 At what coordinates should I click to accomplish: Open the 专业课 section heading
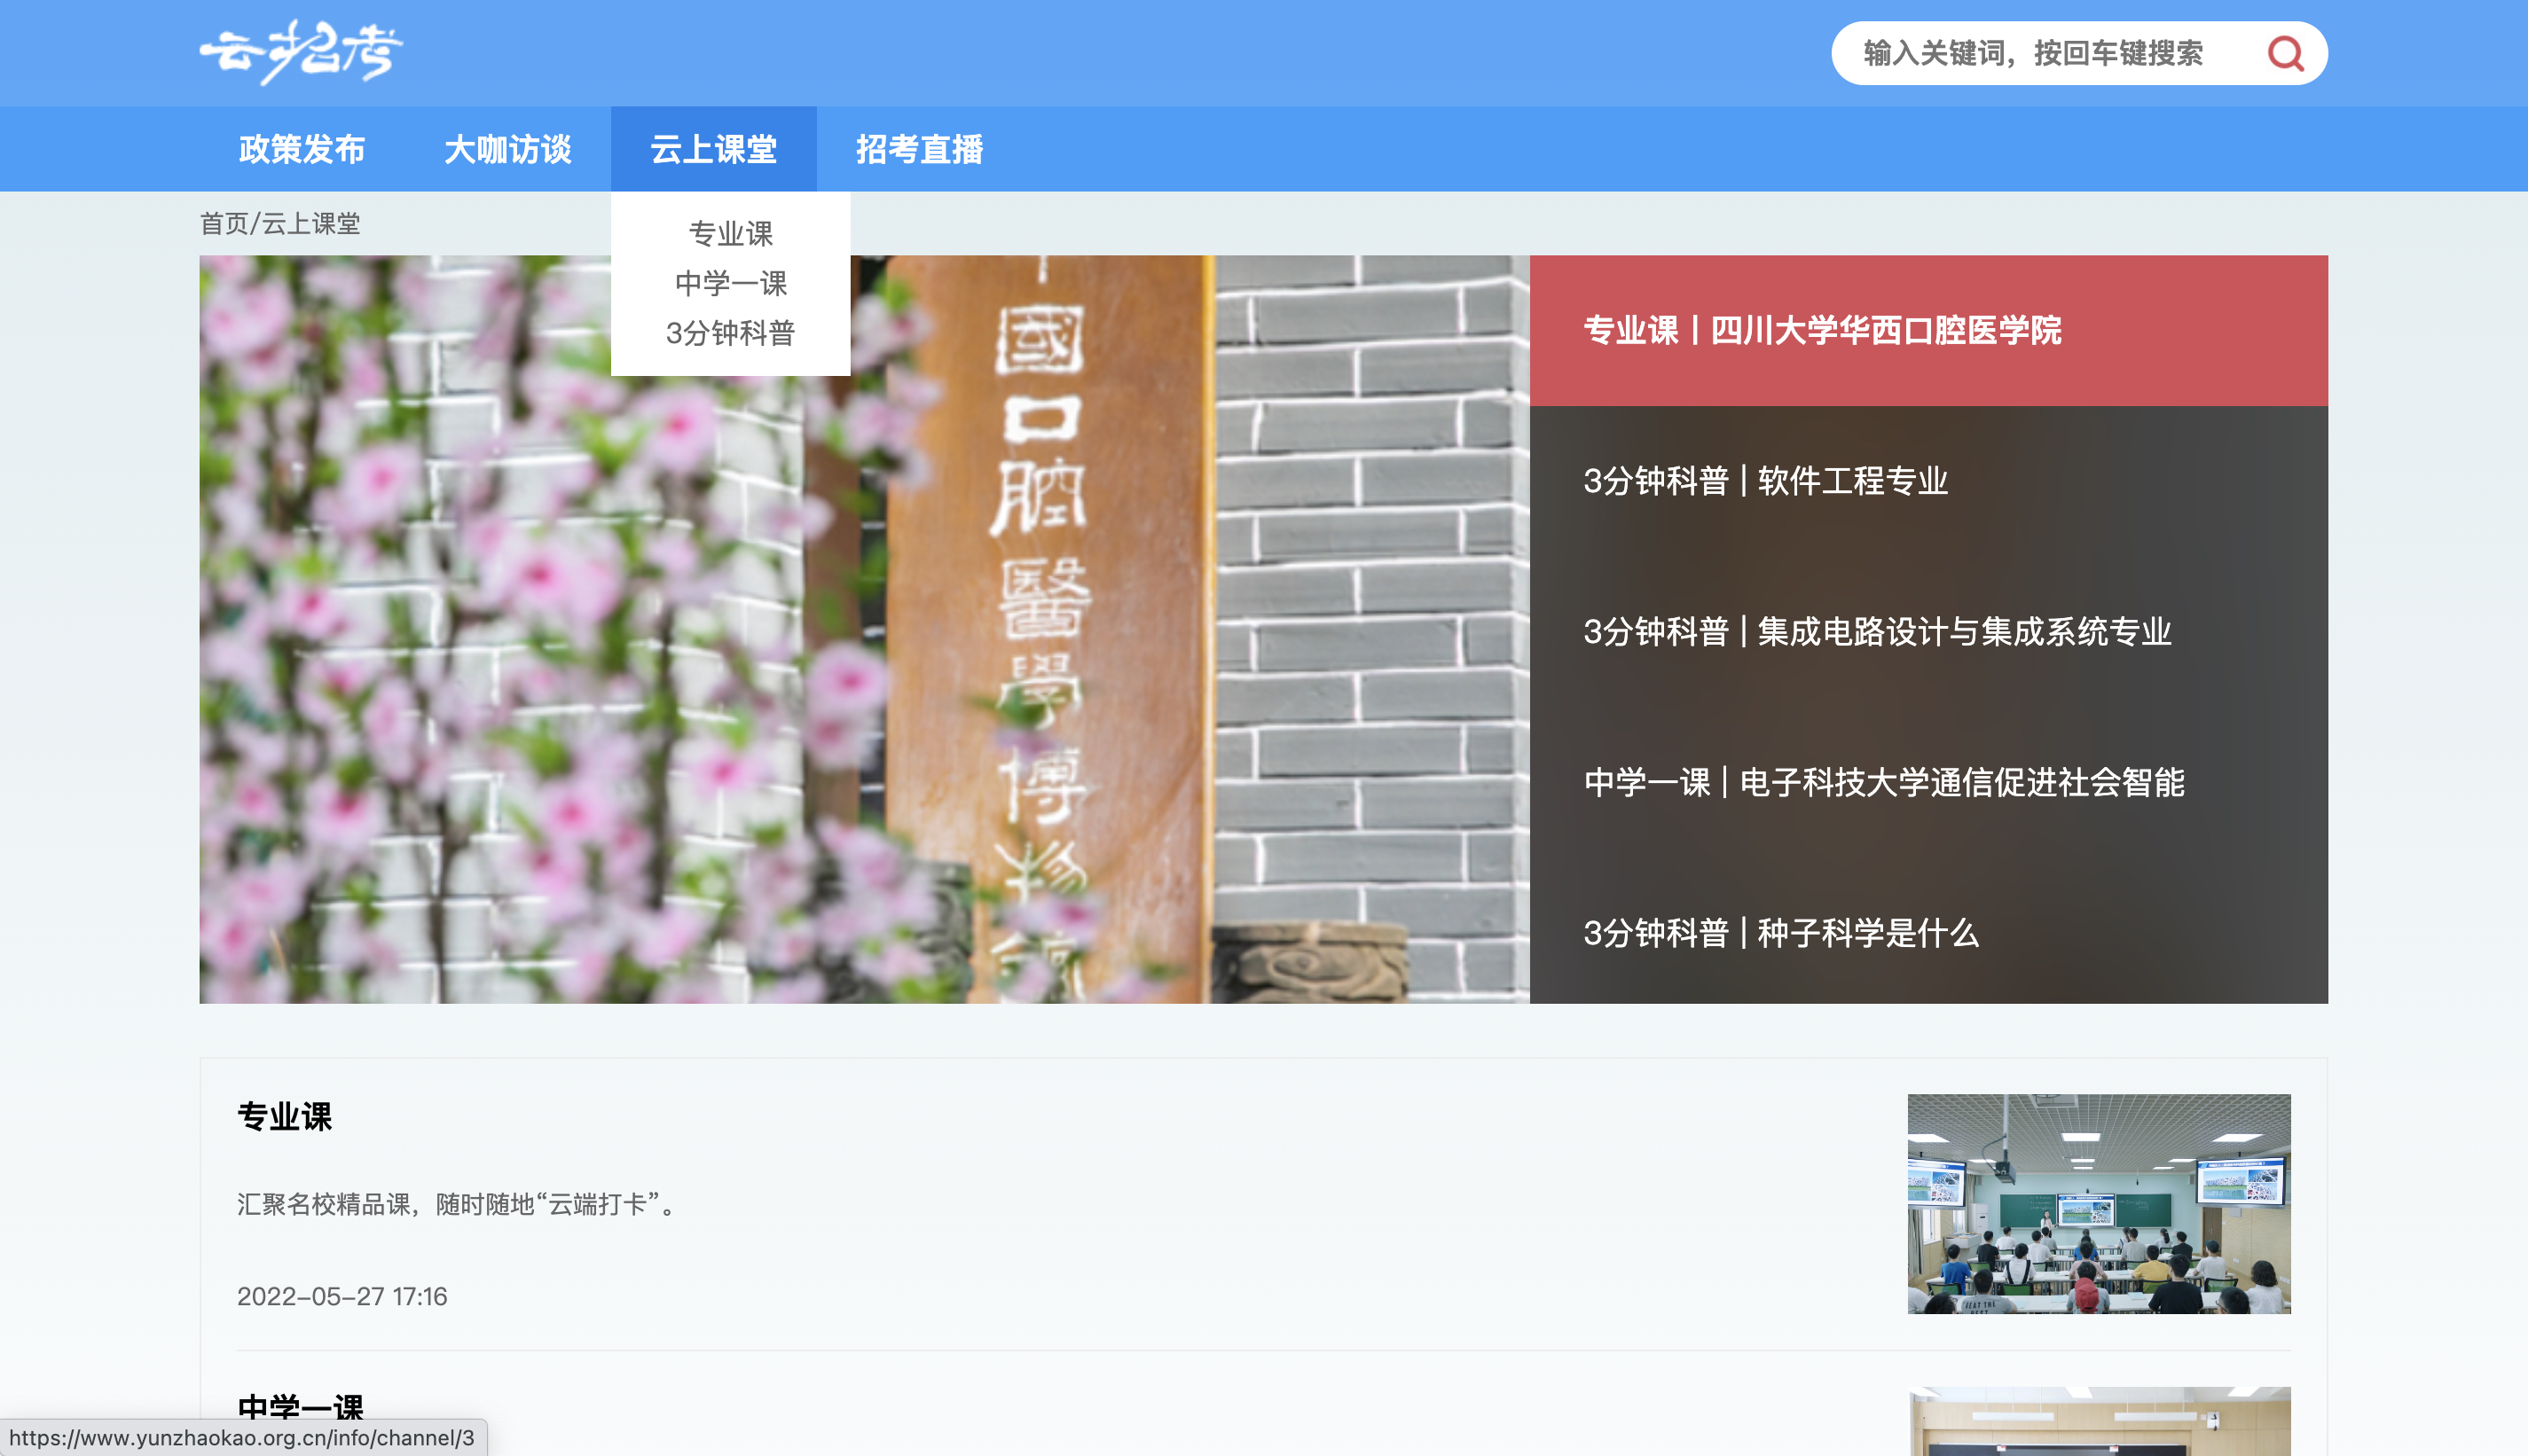coord(285,1116)
